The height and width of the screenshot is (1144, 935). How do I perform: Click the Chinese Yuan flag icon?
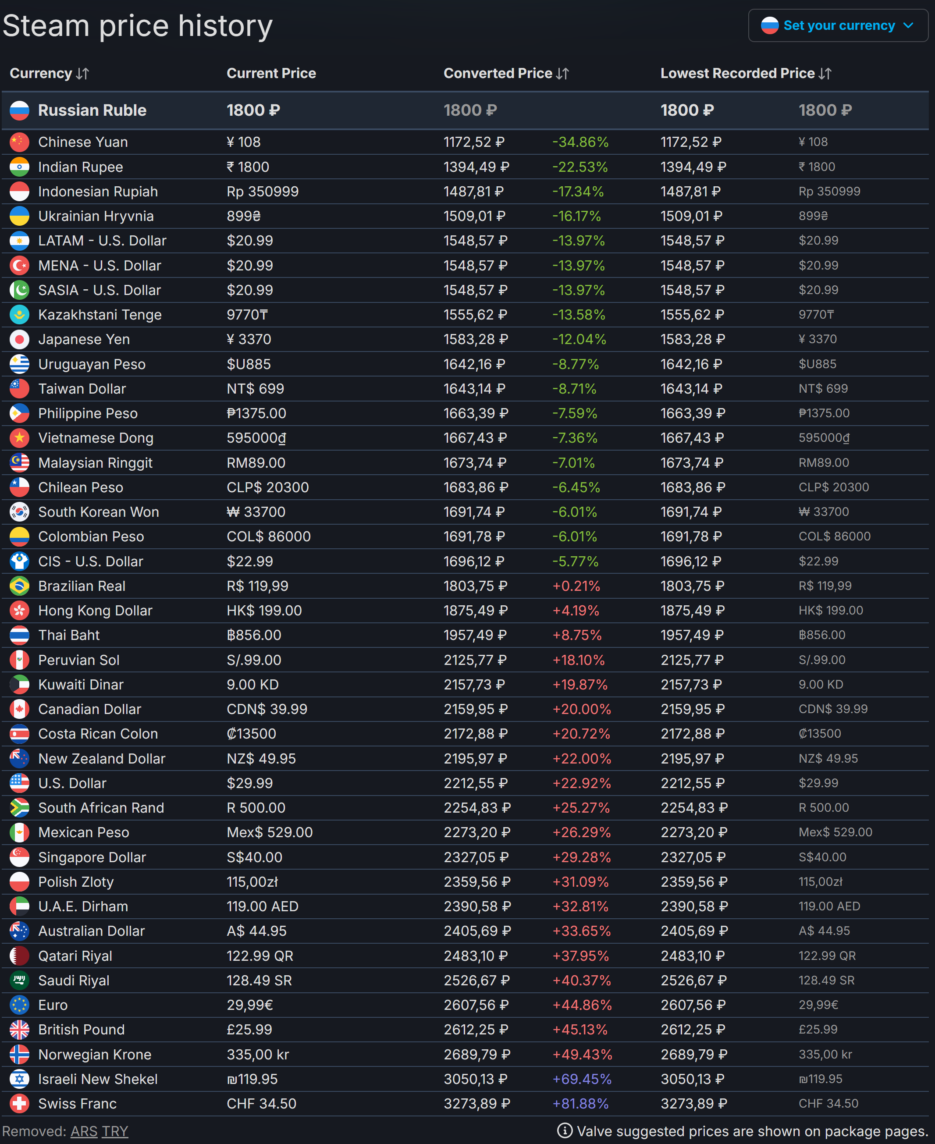point(19,142)
